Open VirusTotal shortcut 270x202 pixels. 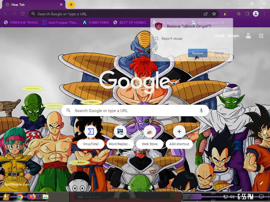coord(91,137)
